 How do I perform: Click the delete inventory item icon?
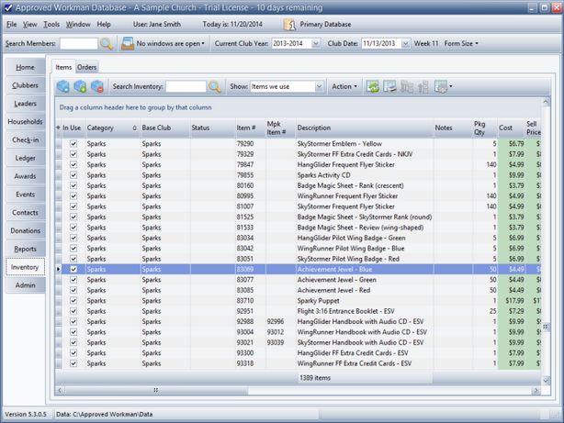(x=97, y=86)
